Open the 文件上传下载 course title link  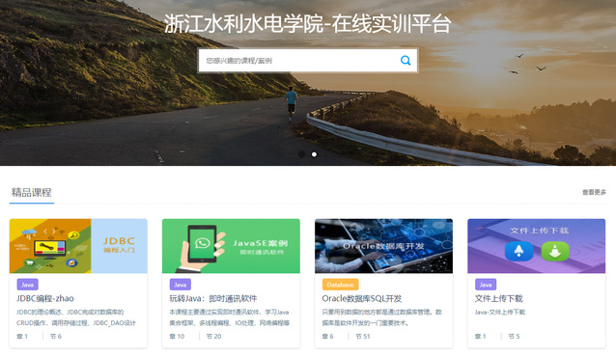tap(498, 298)
